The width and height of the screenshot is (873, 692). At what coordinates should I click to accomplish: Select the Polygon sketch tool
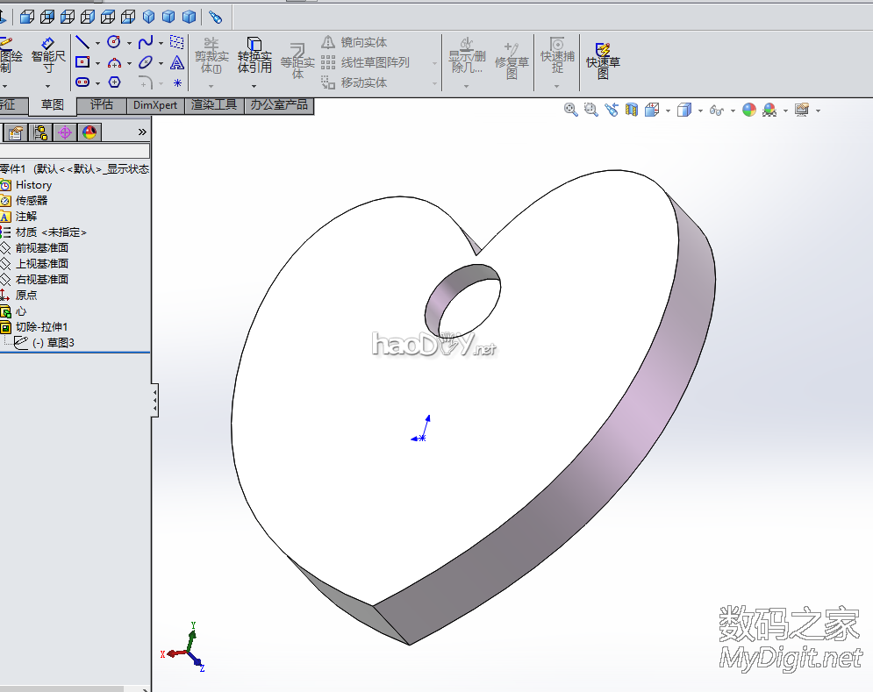pos(114,82)
